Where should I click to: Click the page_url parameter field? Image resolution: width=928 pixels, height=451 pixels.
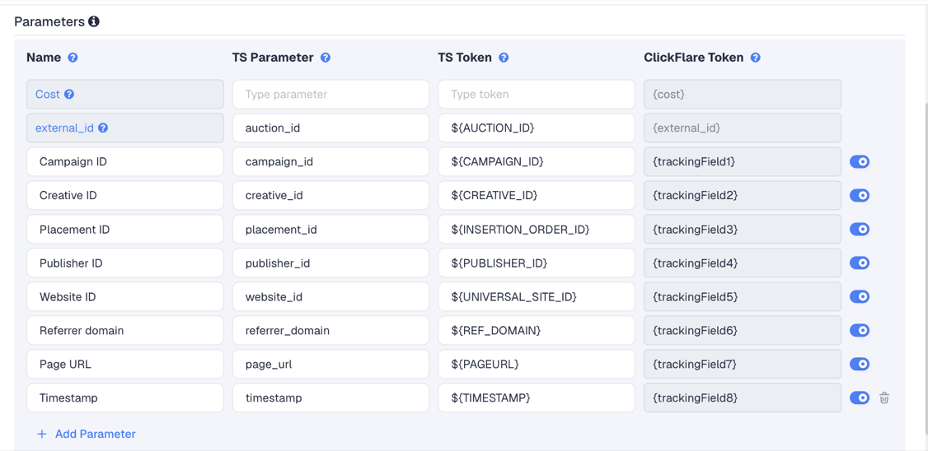point(330,364)
